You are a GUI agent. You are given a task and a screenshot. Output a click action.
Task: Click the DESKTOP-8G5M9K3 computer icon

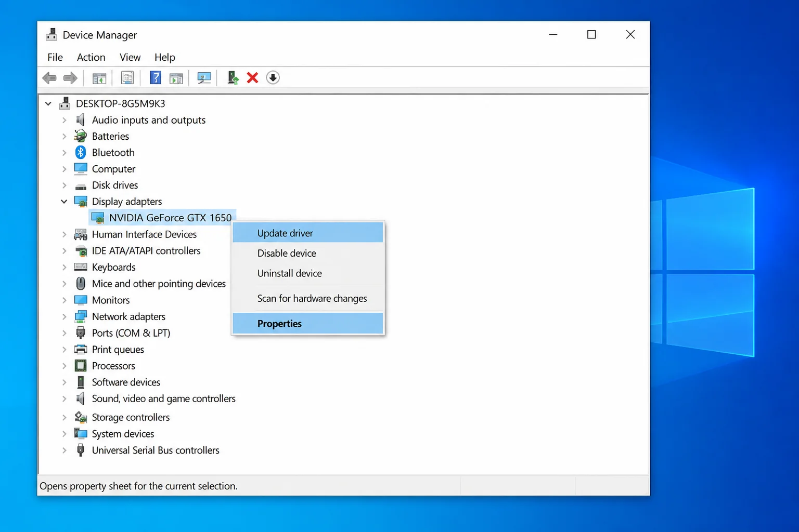pos(65,103)
